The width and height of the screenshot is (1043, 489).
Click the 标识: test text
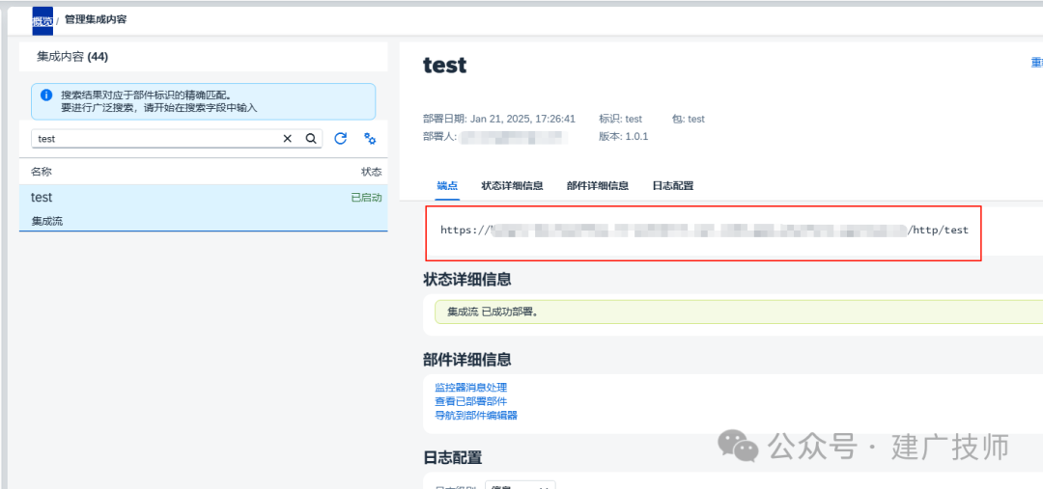[x=621, y=119]
